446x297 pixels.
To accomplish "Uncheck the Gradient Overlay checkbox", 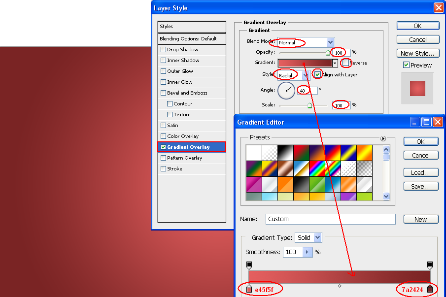I will tap(163, 147).
